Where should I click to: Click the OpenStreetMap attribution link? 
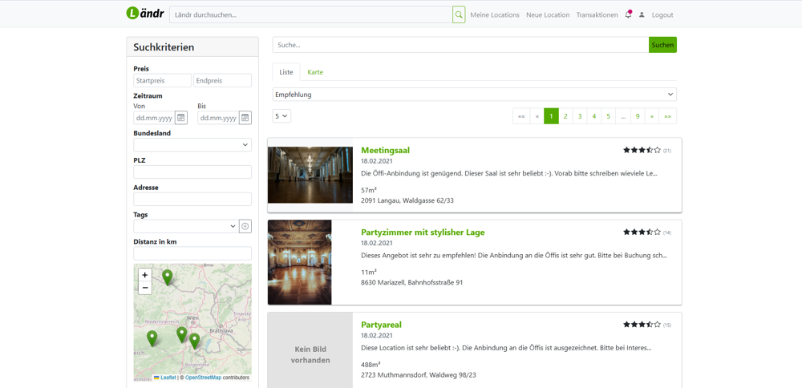pyautogui.click(x=203, y=378)
